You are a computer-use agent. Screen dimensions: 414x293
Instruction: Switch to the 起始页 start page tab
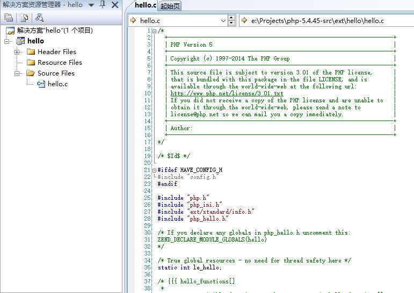tap(170, 6)
